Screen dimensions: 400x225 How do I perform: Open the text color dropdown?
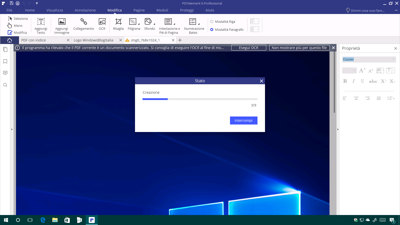click(390, 70)
